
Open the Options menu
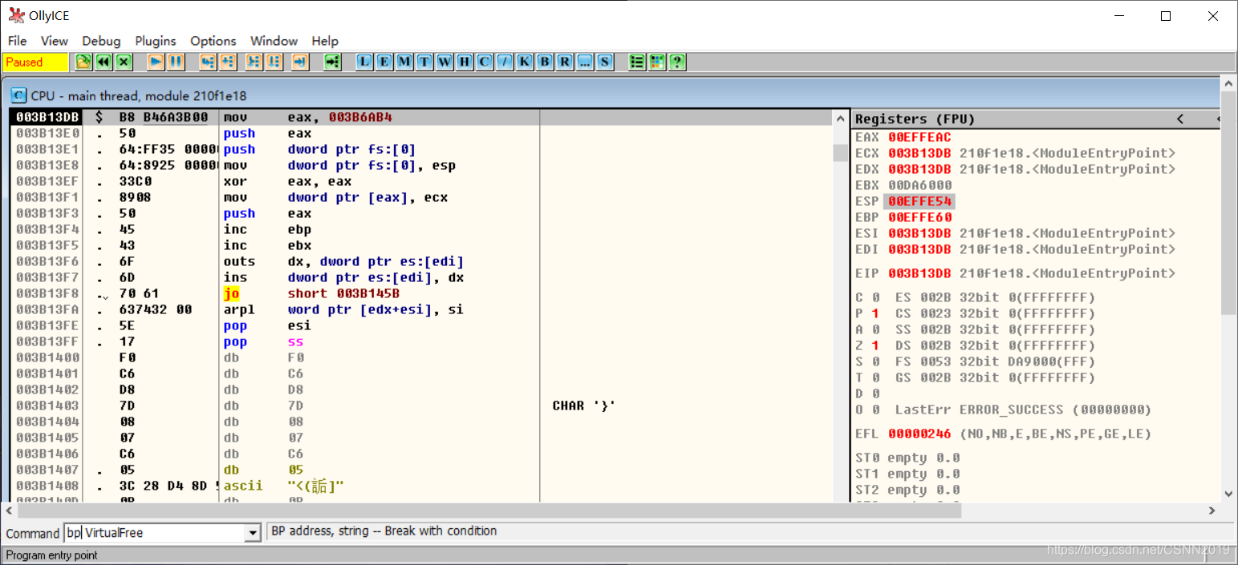pos(213,41)
